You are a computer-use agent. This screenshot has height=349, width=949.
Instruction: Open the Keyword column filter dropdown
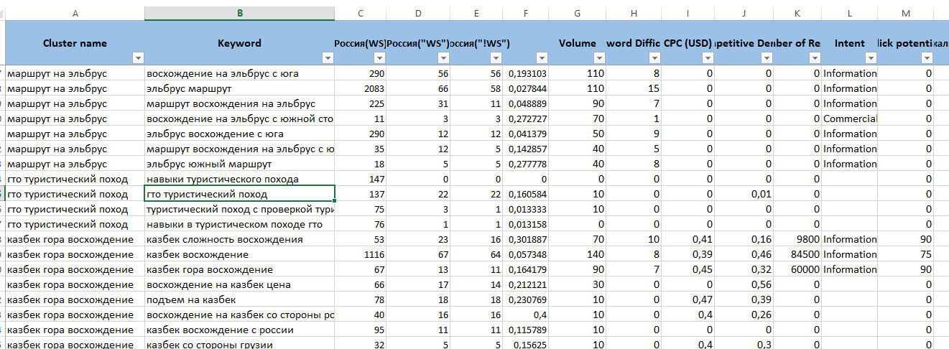(x=328, y=58)
